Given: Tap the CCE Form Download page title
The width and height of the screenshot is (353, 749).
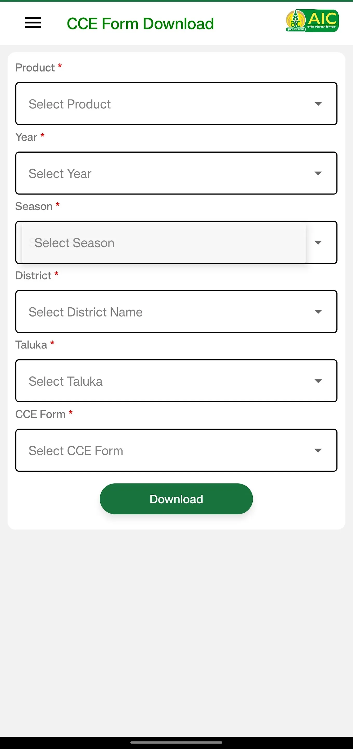Looking at the screenshot, I should tap(140, 24).
